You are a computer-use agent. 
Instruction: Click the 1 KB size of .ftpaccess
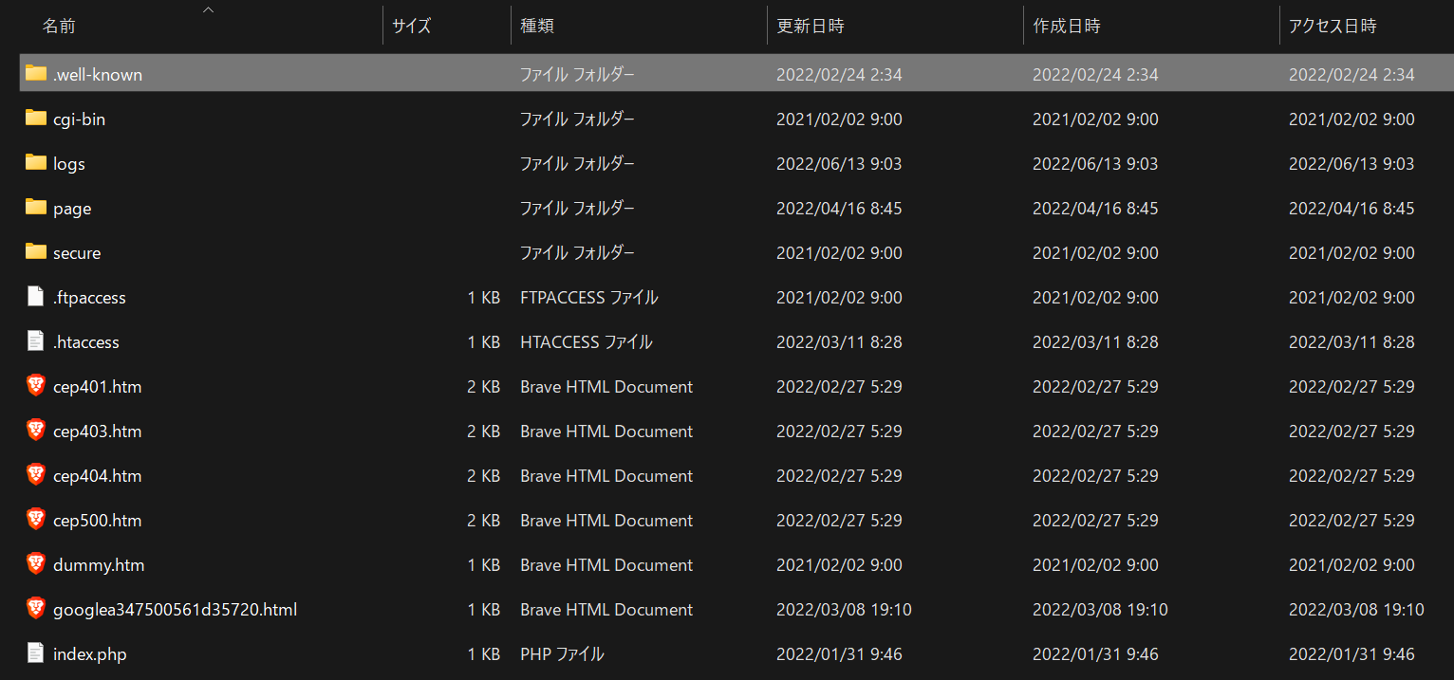coord(483,297)
